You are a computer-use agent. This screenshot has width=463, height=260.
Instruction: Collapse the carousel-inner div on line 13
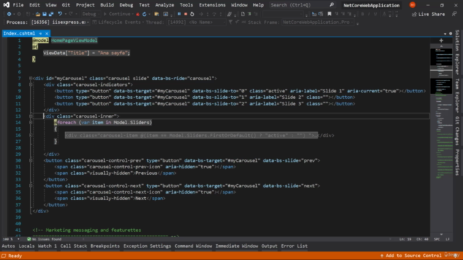(x=30, y=116)
